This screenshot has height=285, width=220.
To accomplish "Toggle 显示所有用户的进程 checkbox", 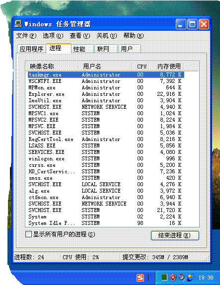I will click(x=28, y=234).
